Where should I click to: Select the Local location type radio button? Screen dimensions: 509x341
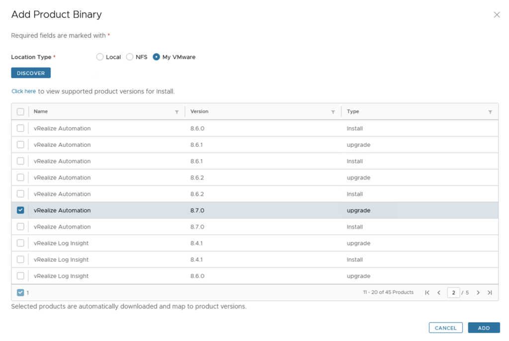[x=100, y=57]
